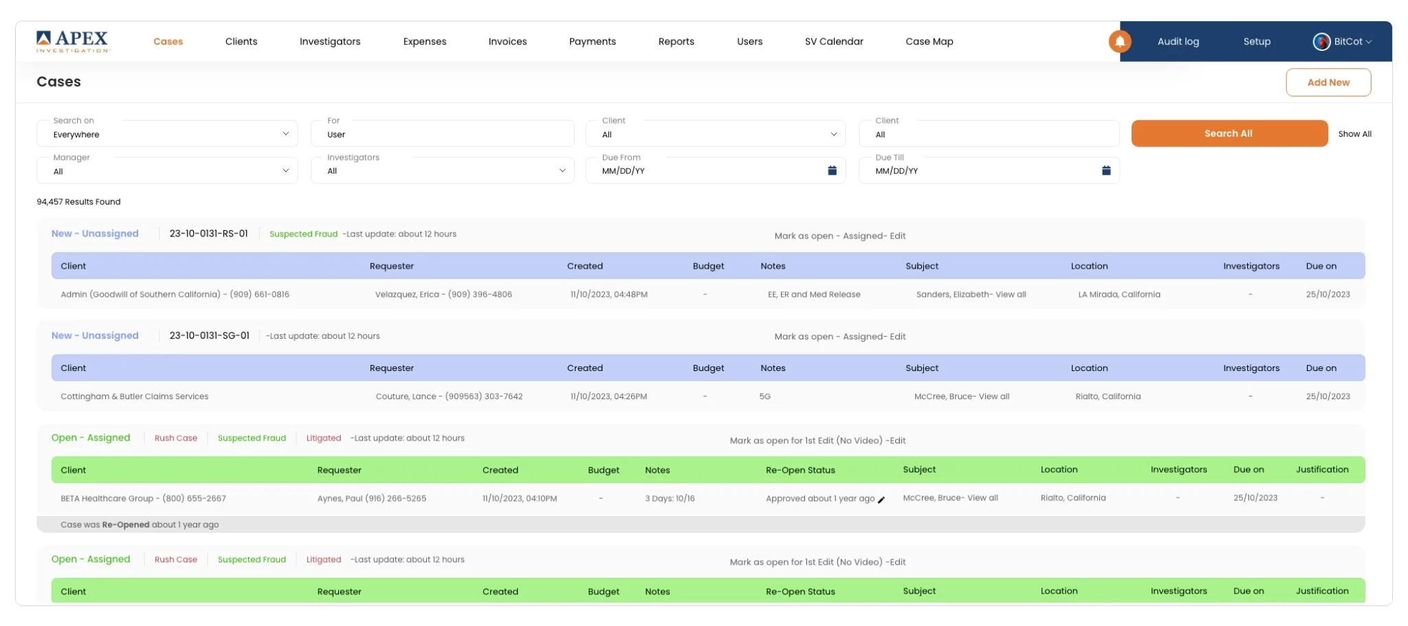
Task: Open the Audit log page
Action: click(1178, 41)
